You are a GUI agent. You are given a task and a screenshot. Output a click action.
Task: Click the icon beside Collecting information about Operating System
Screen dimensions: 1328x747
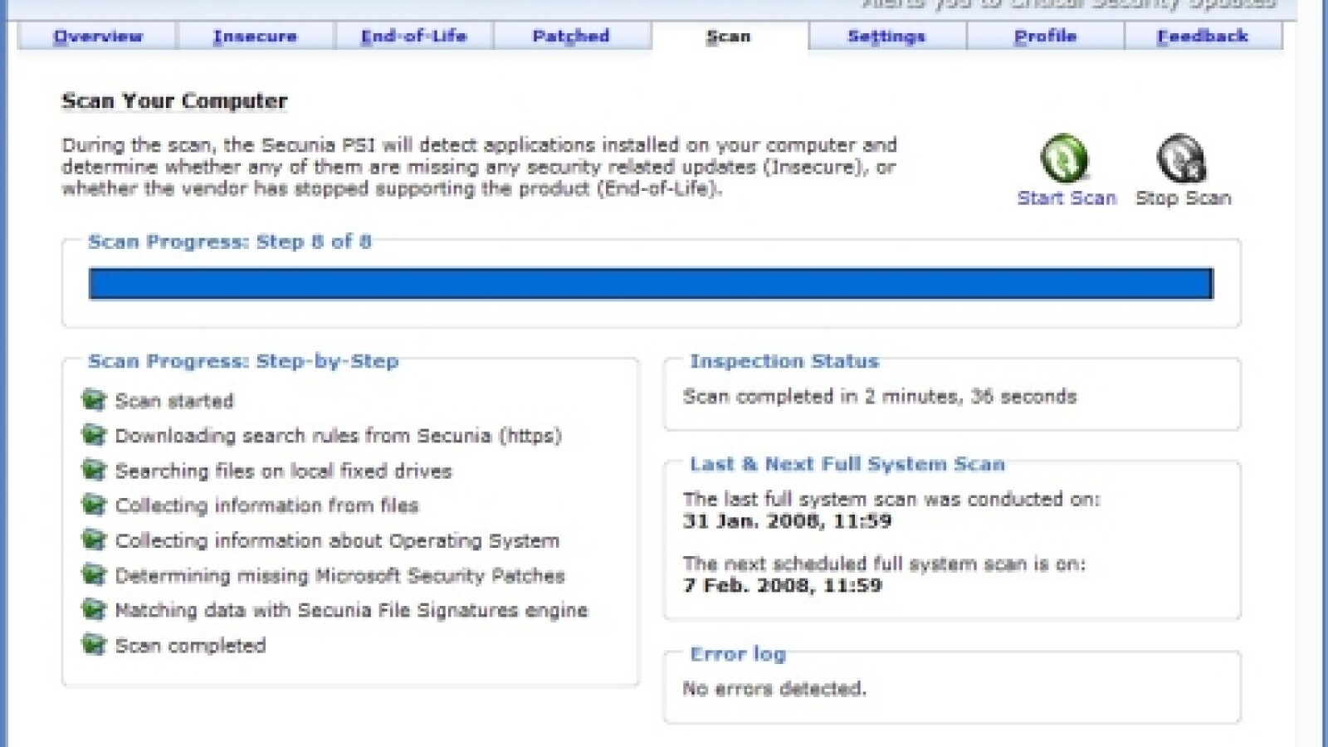(94, 539)
